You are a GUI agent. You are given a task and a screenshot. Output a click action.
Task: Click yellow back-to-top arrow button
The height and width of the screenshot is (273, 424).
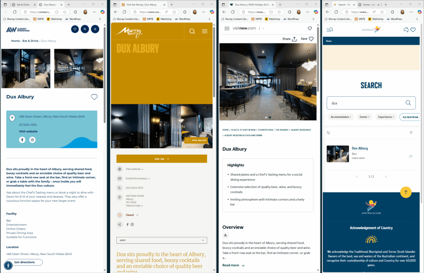tap(406, 192)
